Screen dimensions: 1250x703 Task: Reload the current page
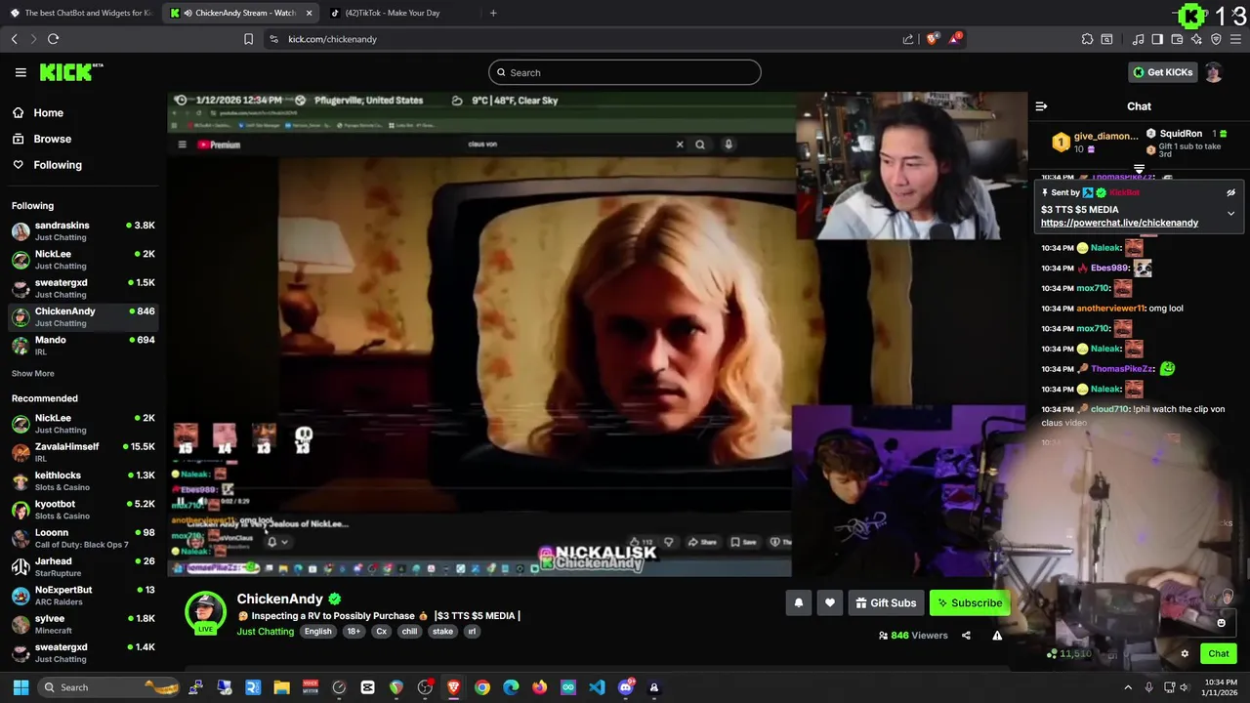pyautogui.click(x=53, y=39)
